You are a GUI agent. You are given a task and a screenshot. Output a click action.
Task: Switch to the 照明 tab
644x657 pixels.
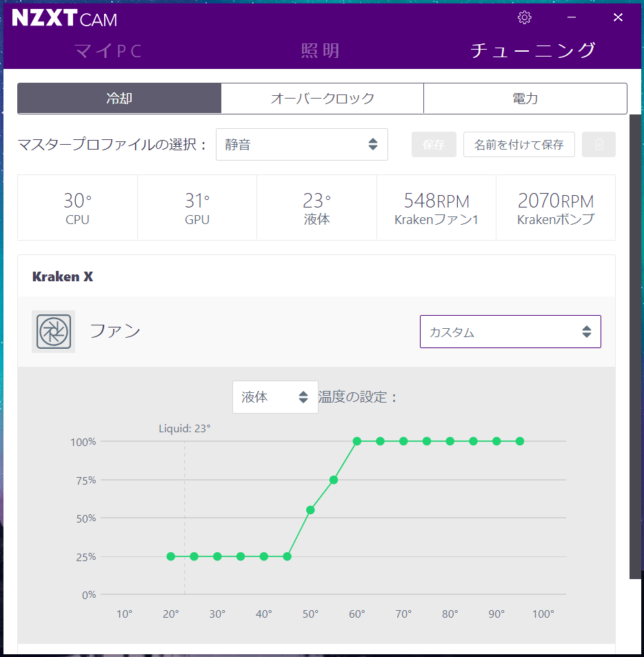[320, 51]
